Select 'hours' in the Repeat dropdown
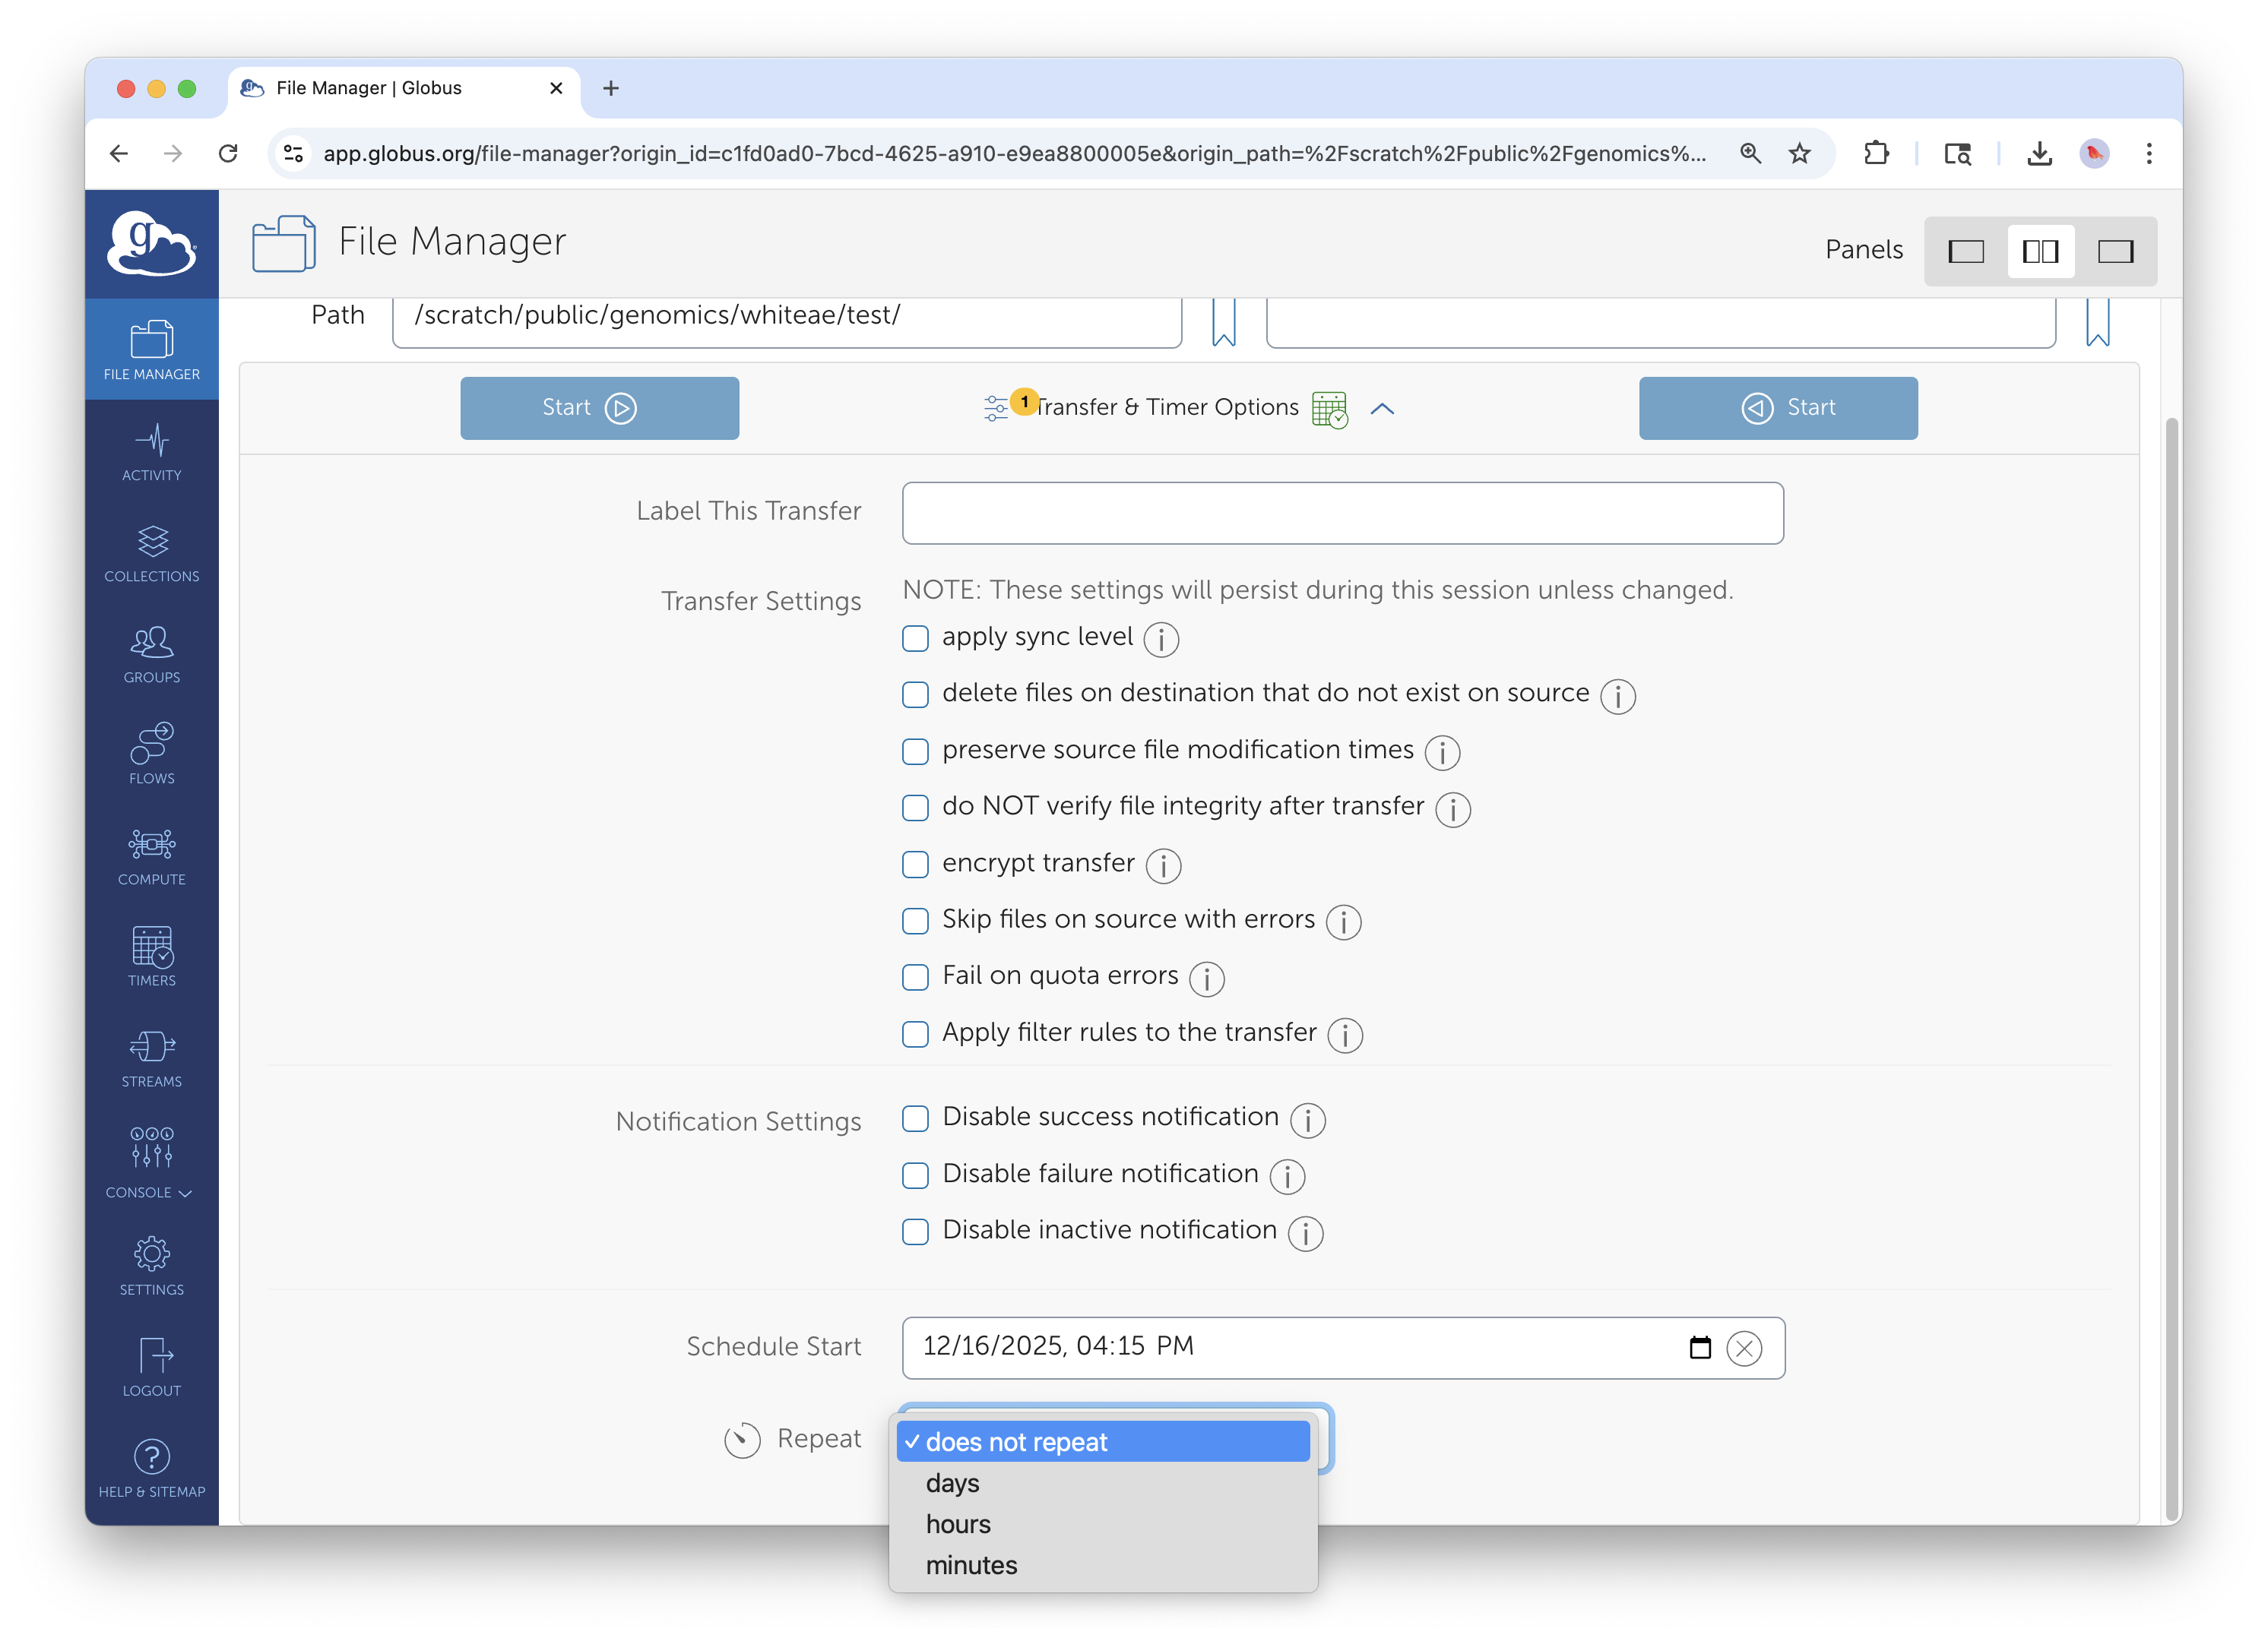This screenshot has width=2268, height=1638. coord(958,1524)
